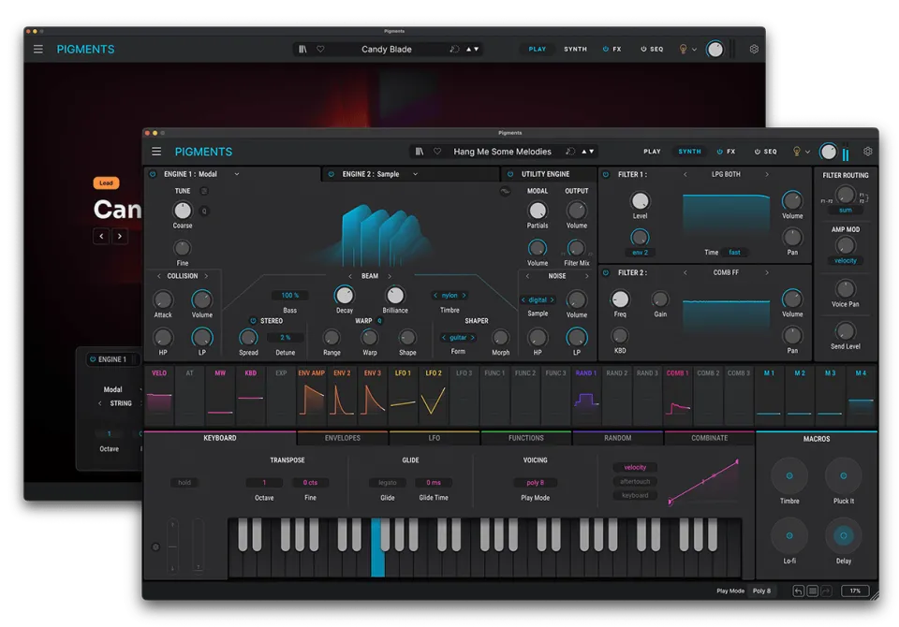Click the Q quantize icon beside Coarse knob
This screenshot has width=899, height=627.
[x=204, y=211]
